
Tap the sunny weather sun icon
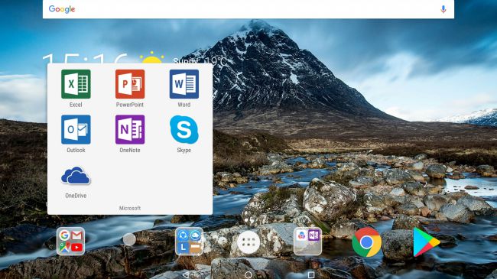152,57
